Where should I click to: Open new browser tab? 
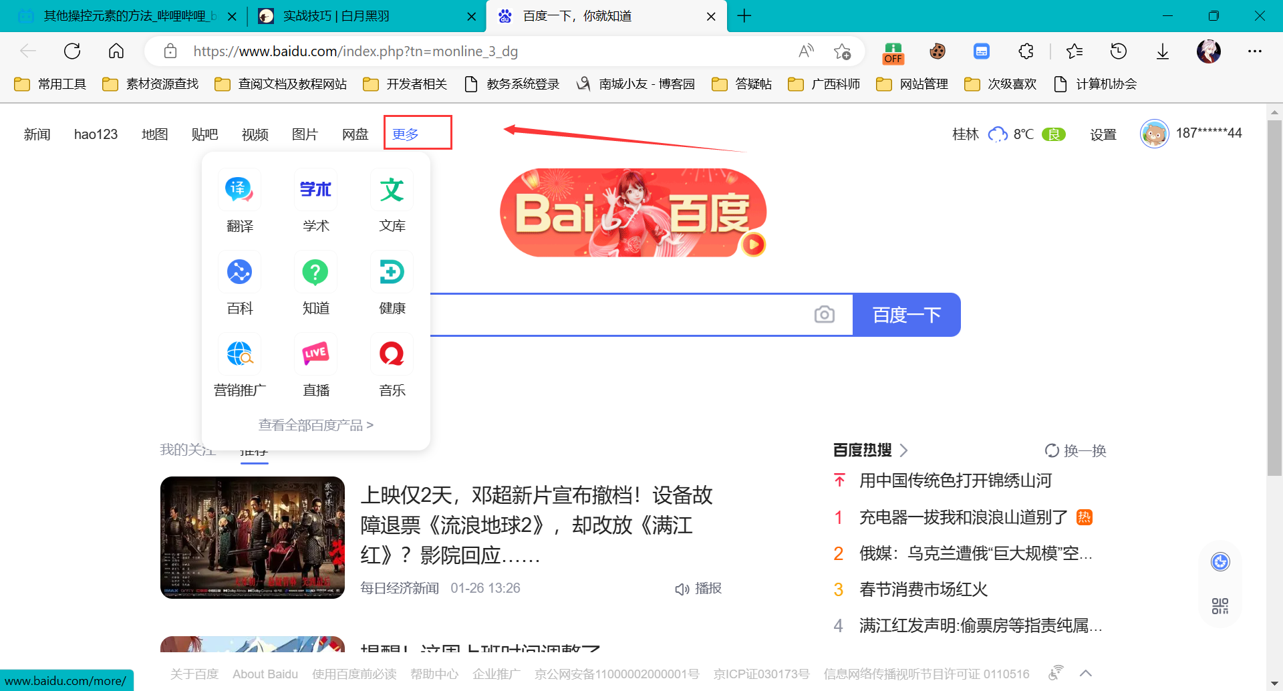(744, 16)
